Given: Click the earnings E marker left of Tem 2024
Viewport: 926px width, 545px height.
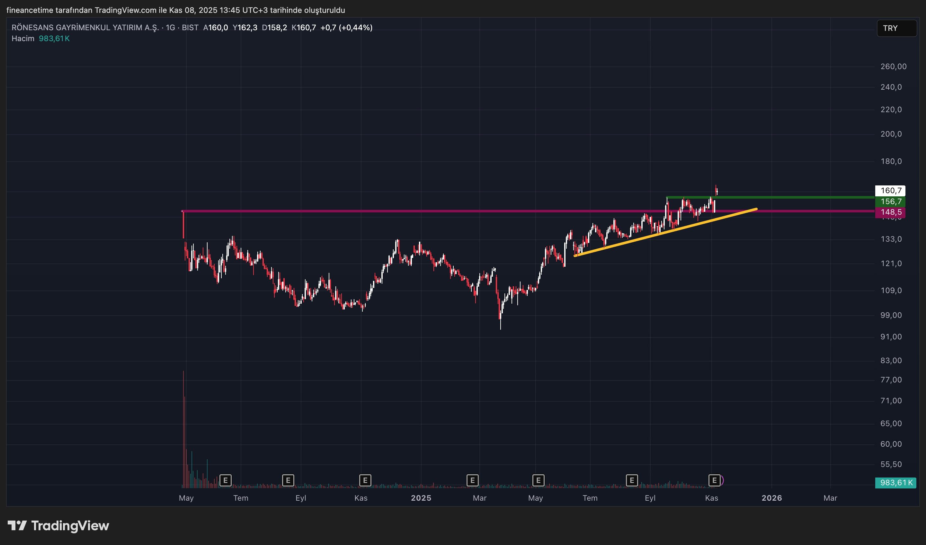Looking at the screenshot, I should point(225,480).
